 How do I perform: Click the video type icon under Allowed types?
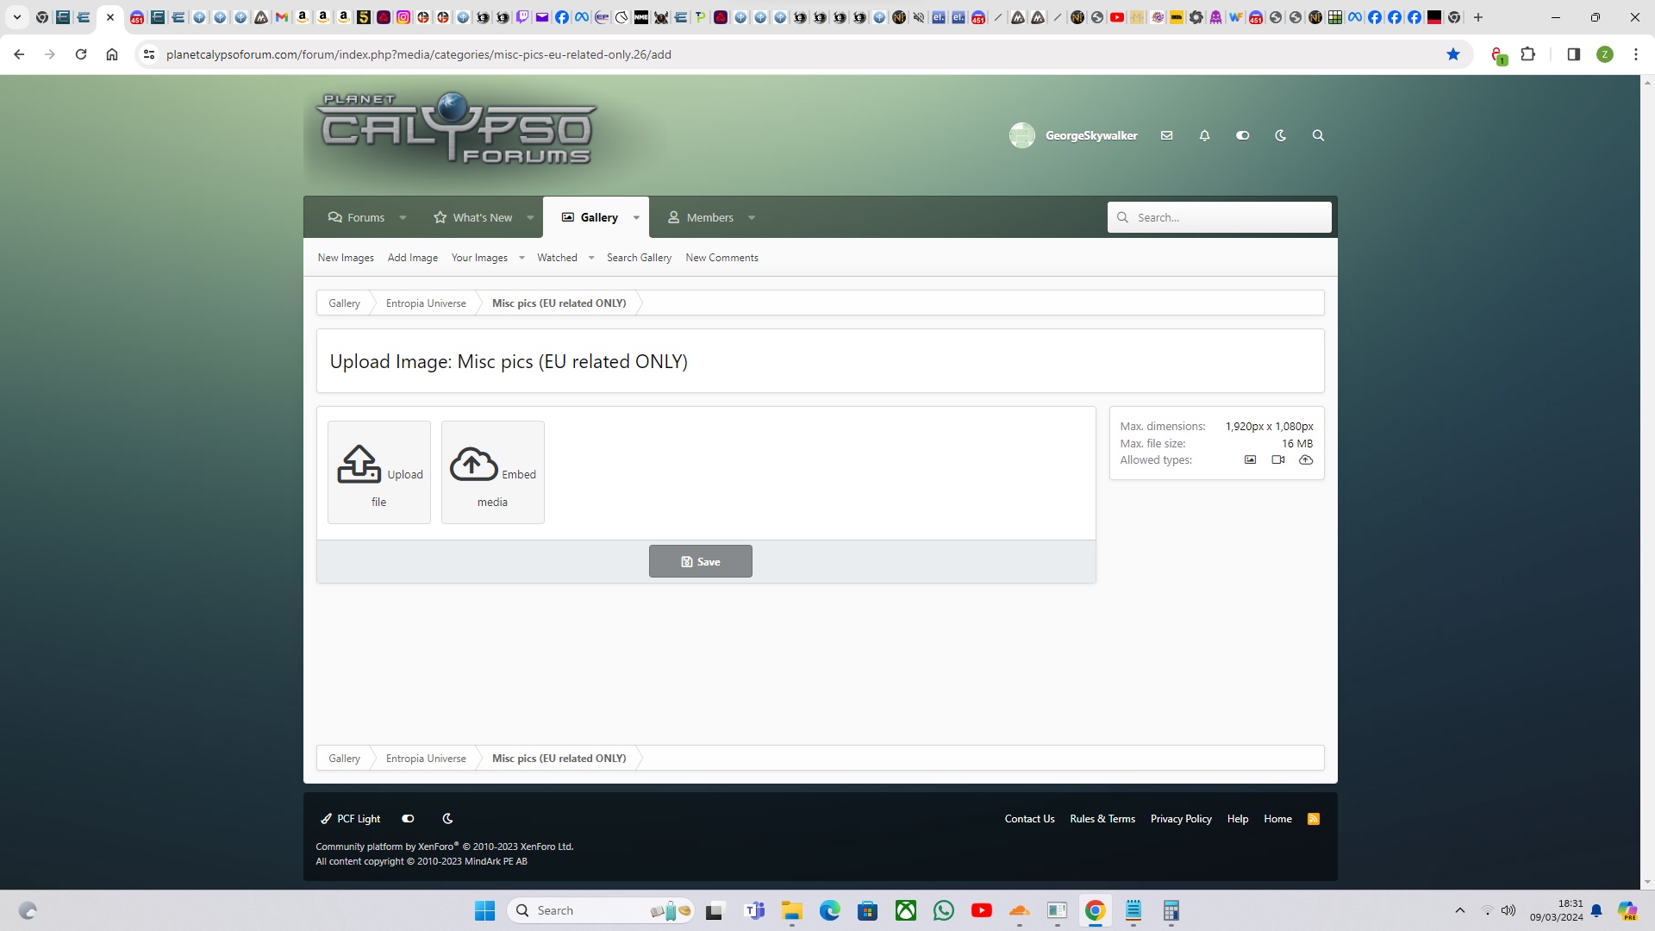tap(1278, 460)
